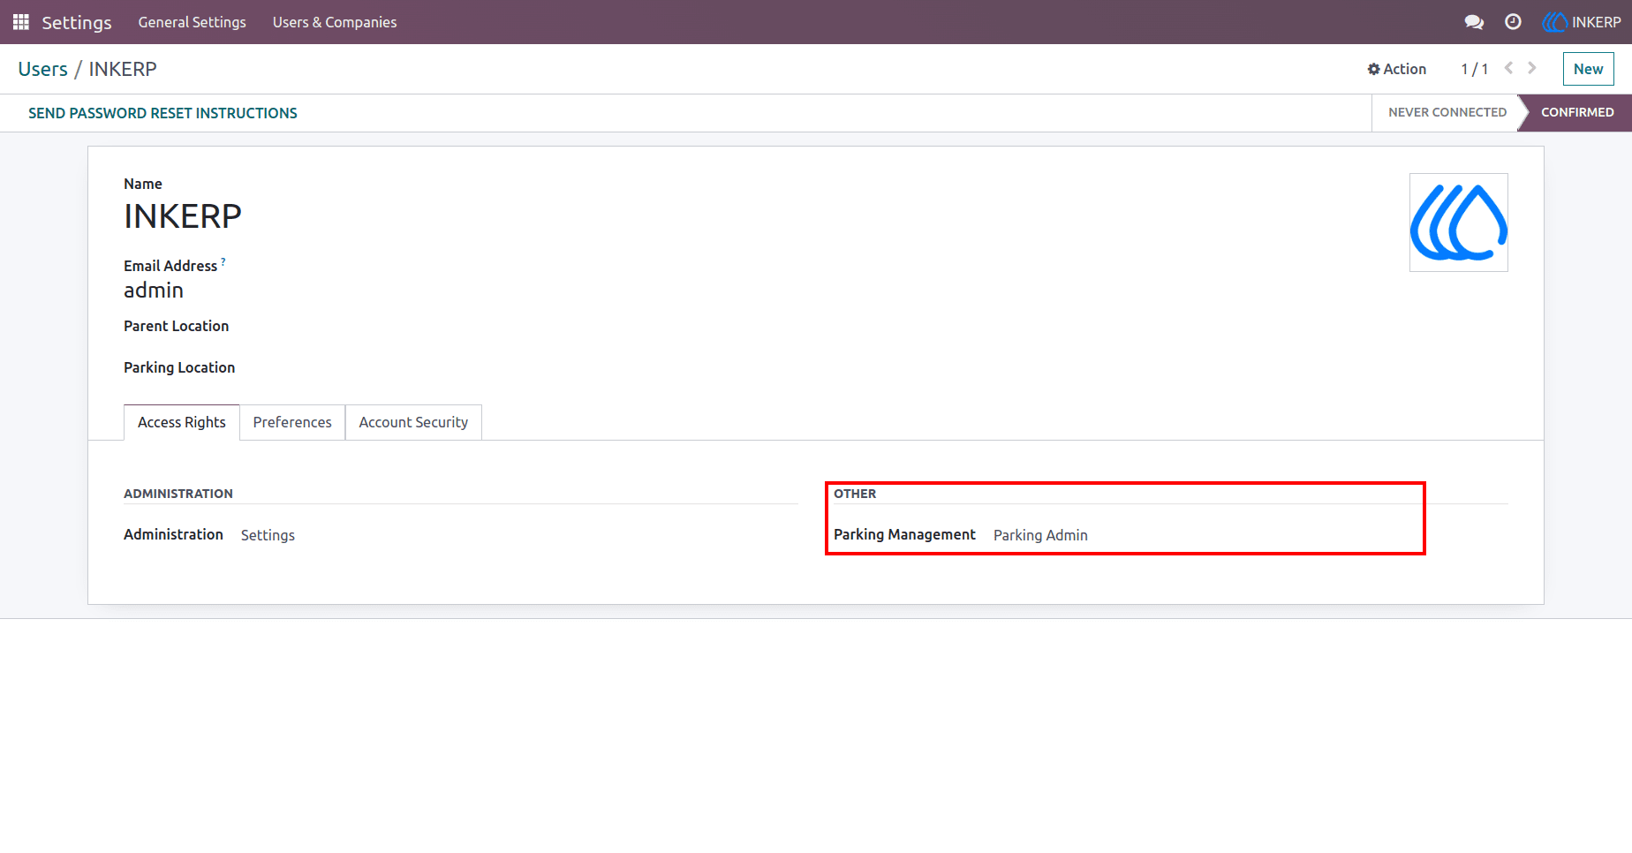Click Parent Location label
Viewport: 1632px width, 853px height.
[x=176, y=326]
